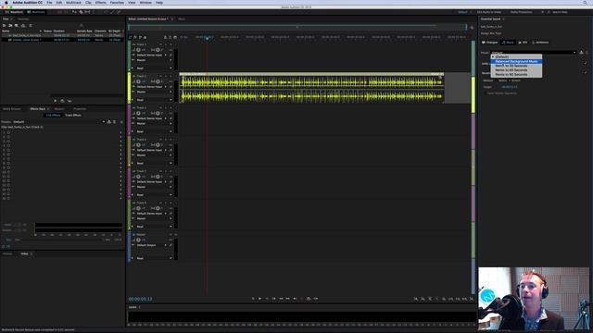Image resolution: width=593 pixels, height=333 pixels.
Task: Toggle Loop Playback in the transport
Action: tap(309, 298)
